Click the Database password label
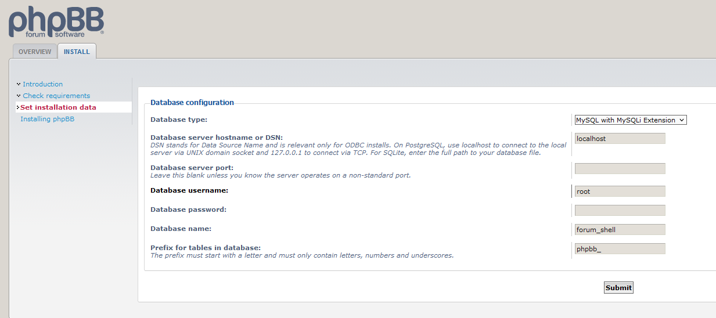 (188, 209)
